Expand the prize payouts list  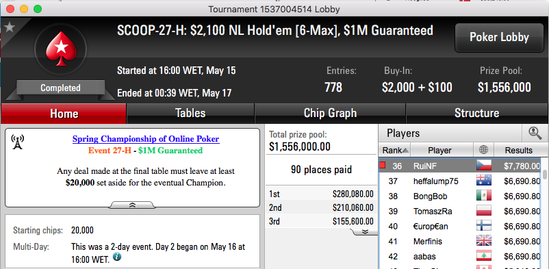tap(364, 231)
